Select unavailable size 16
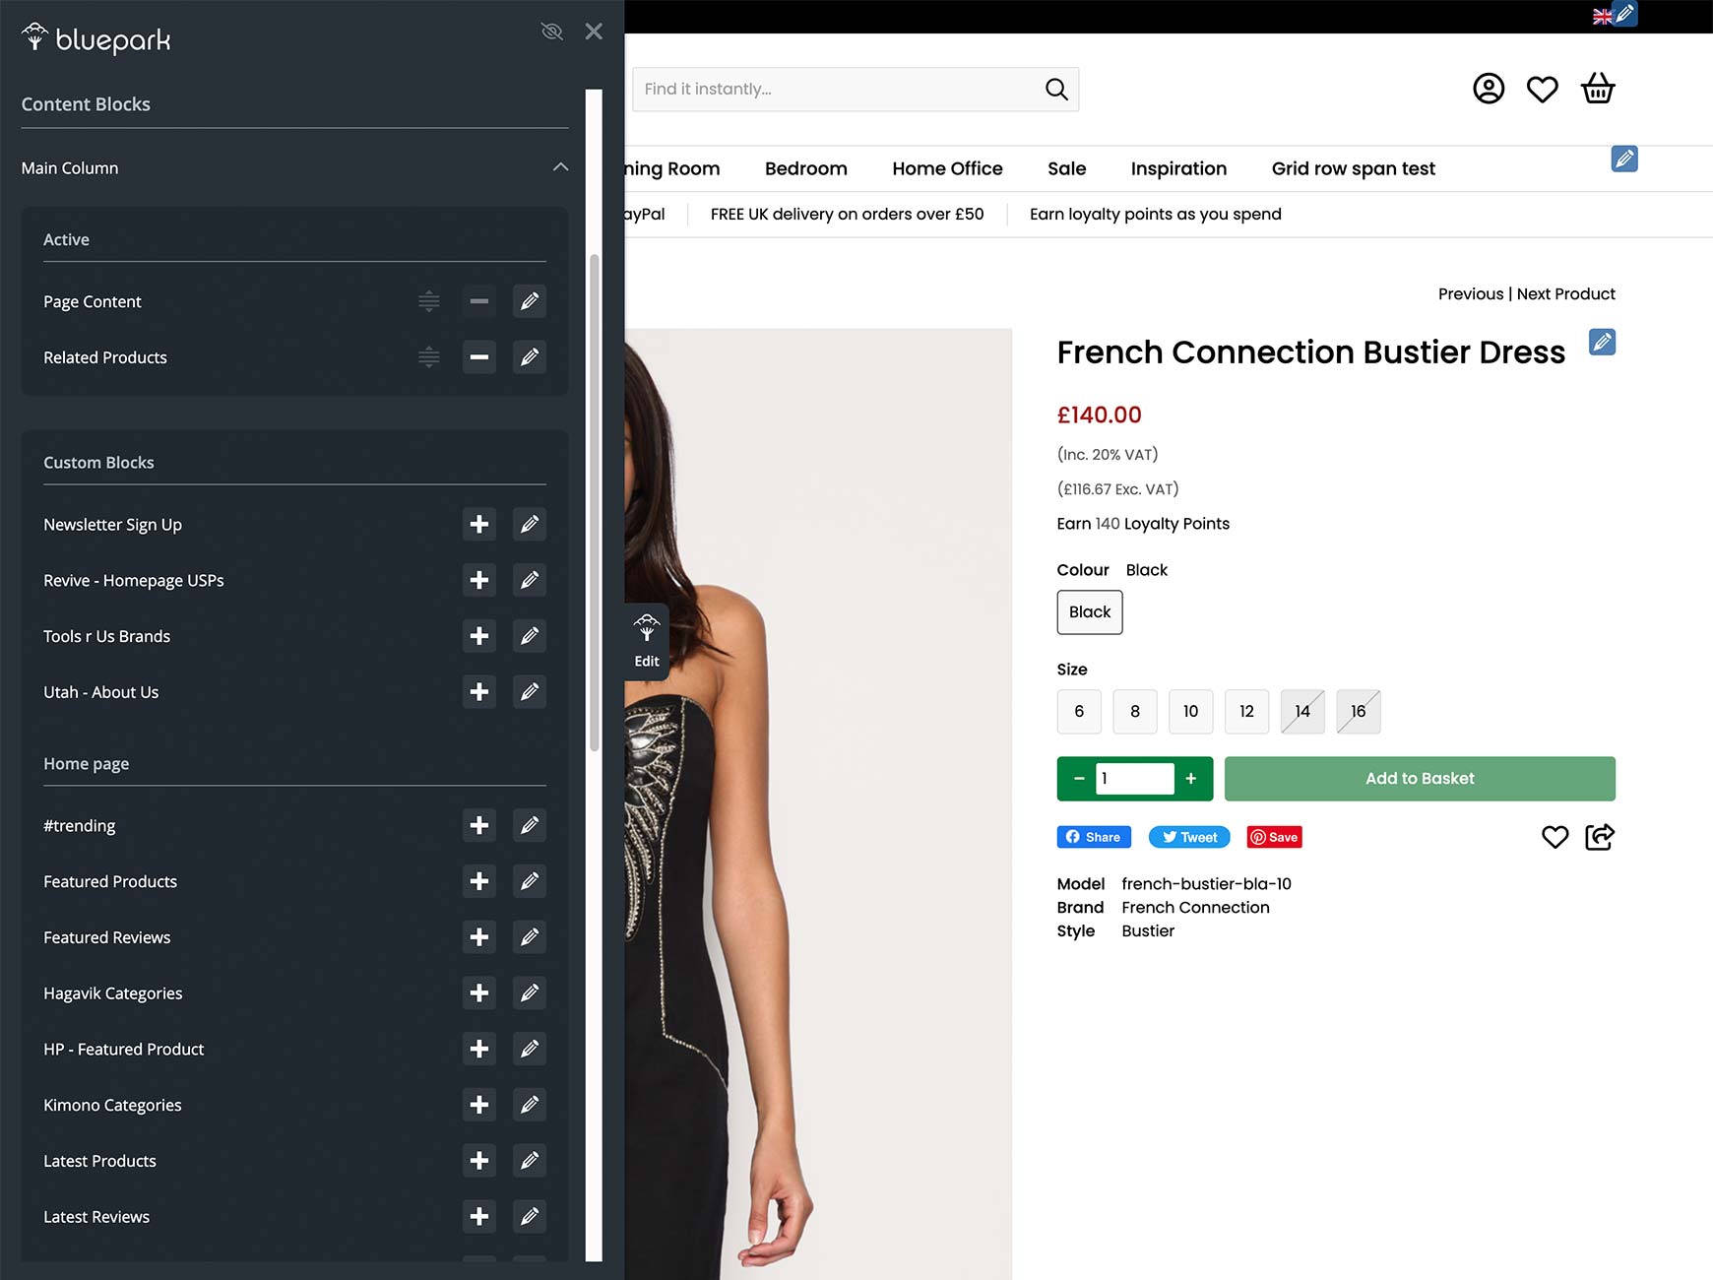Viewport: 1713px width, 1280px height. tap(1359, 712)
